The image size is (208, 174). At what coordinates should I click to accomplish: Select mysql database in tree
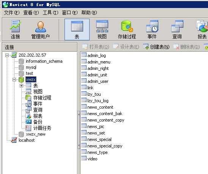point(31,67)
